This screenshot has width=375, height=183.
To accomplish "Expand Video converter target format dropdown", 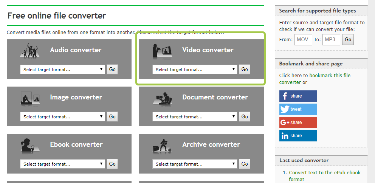I will click(x=195, y=70).
